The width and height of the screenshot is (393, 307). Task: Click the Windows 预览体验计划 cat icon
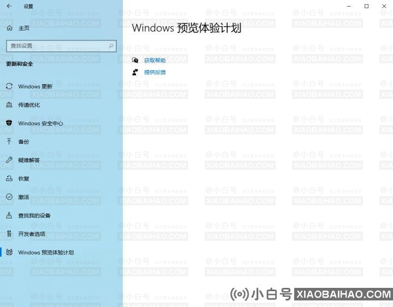[9, 252]
